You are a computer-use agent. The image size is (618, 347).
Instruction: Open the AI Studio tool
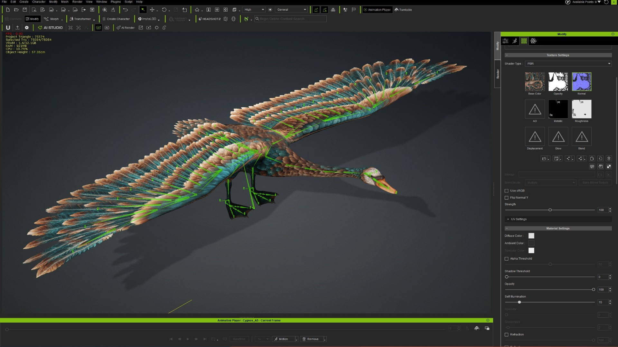click(50, 28)
